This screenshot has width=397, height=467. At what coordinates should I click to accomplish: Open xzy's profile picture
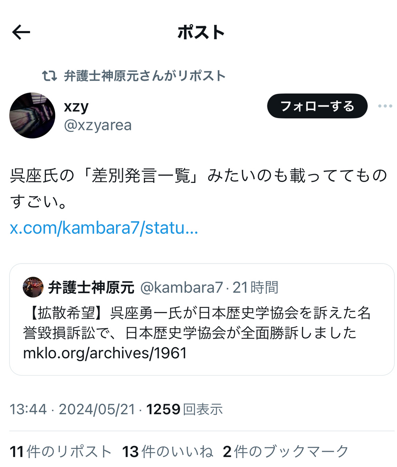[x=32, y=116]
